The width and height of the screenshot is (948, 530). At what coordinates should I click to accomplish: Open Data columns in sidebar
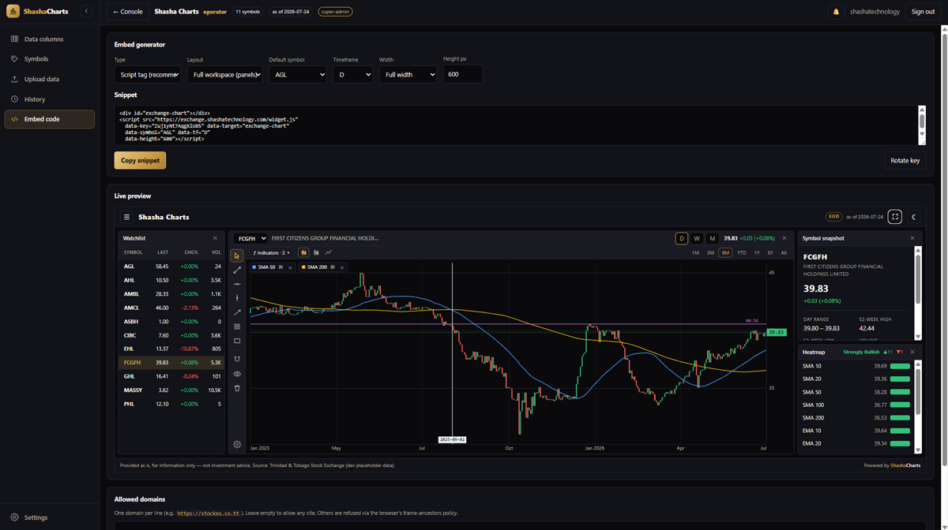pos(50,39)
